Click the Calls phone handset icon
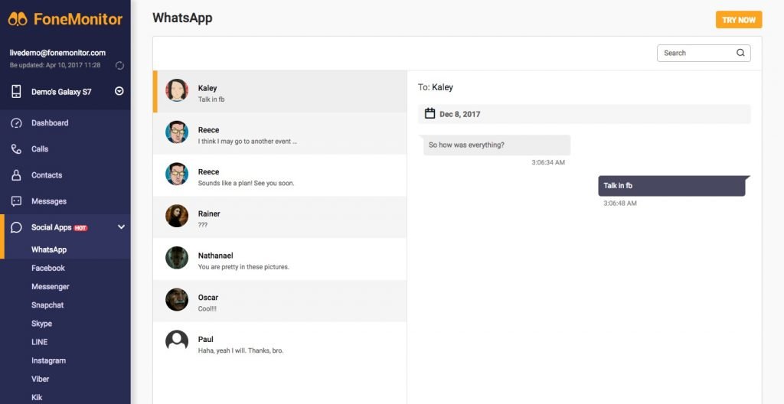The image size is (784, 404). pos(17,149)
